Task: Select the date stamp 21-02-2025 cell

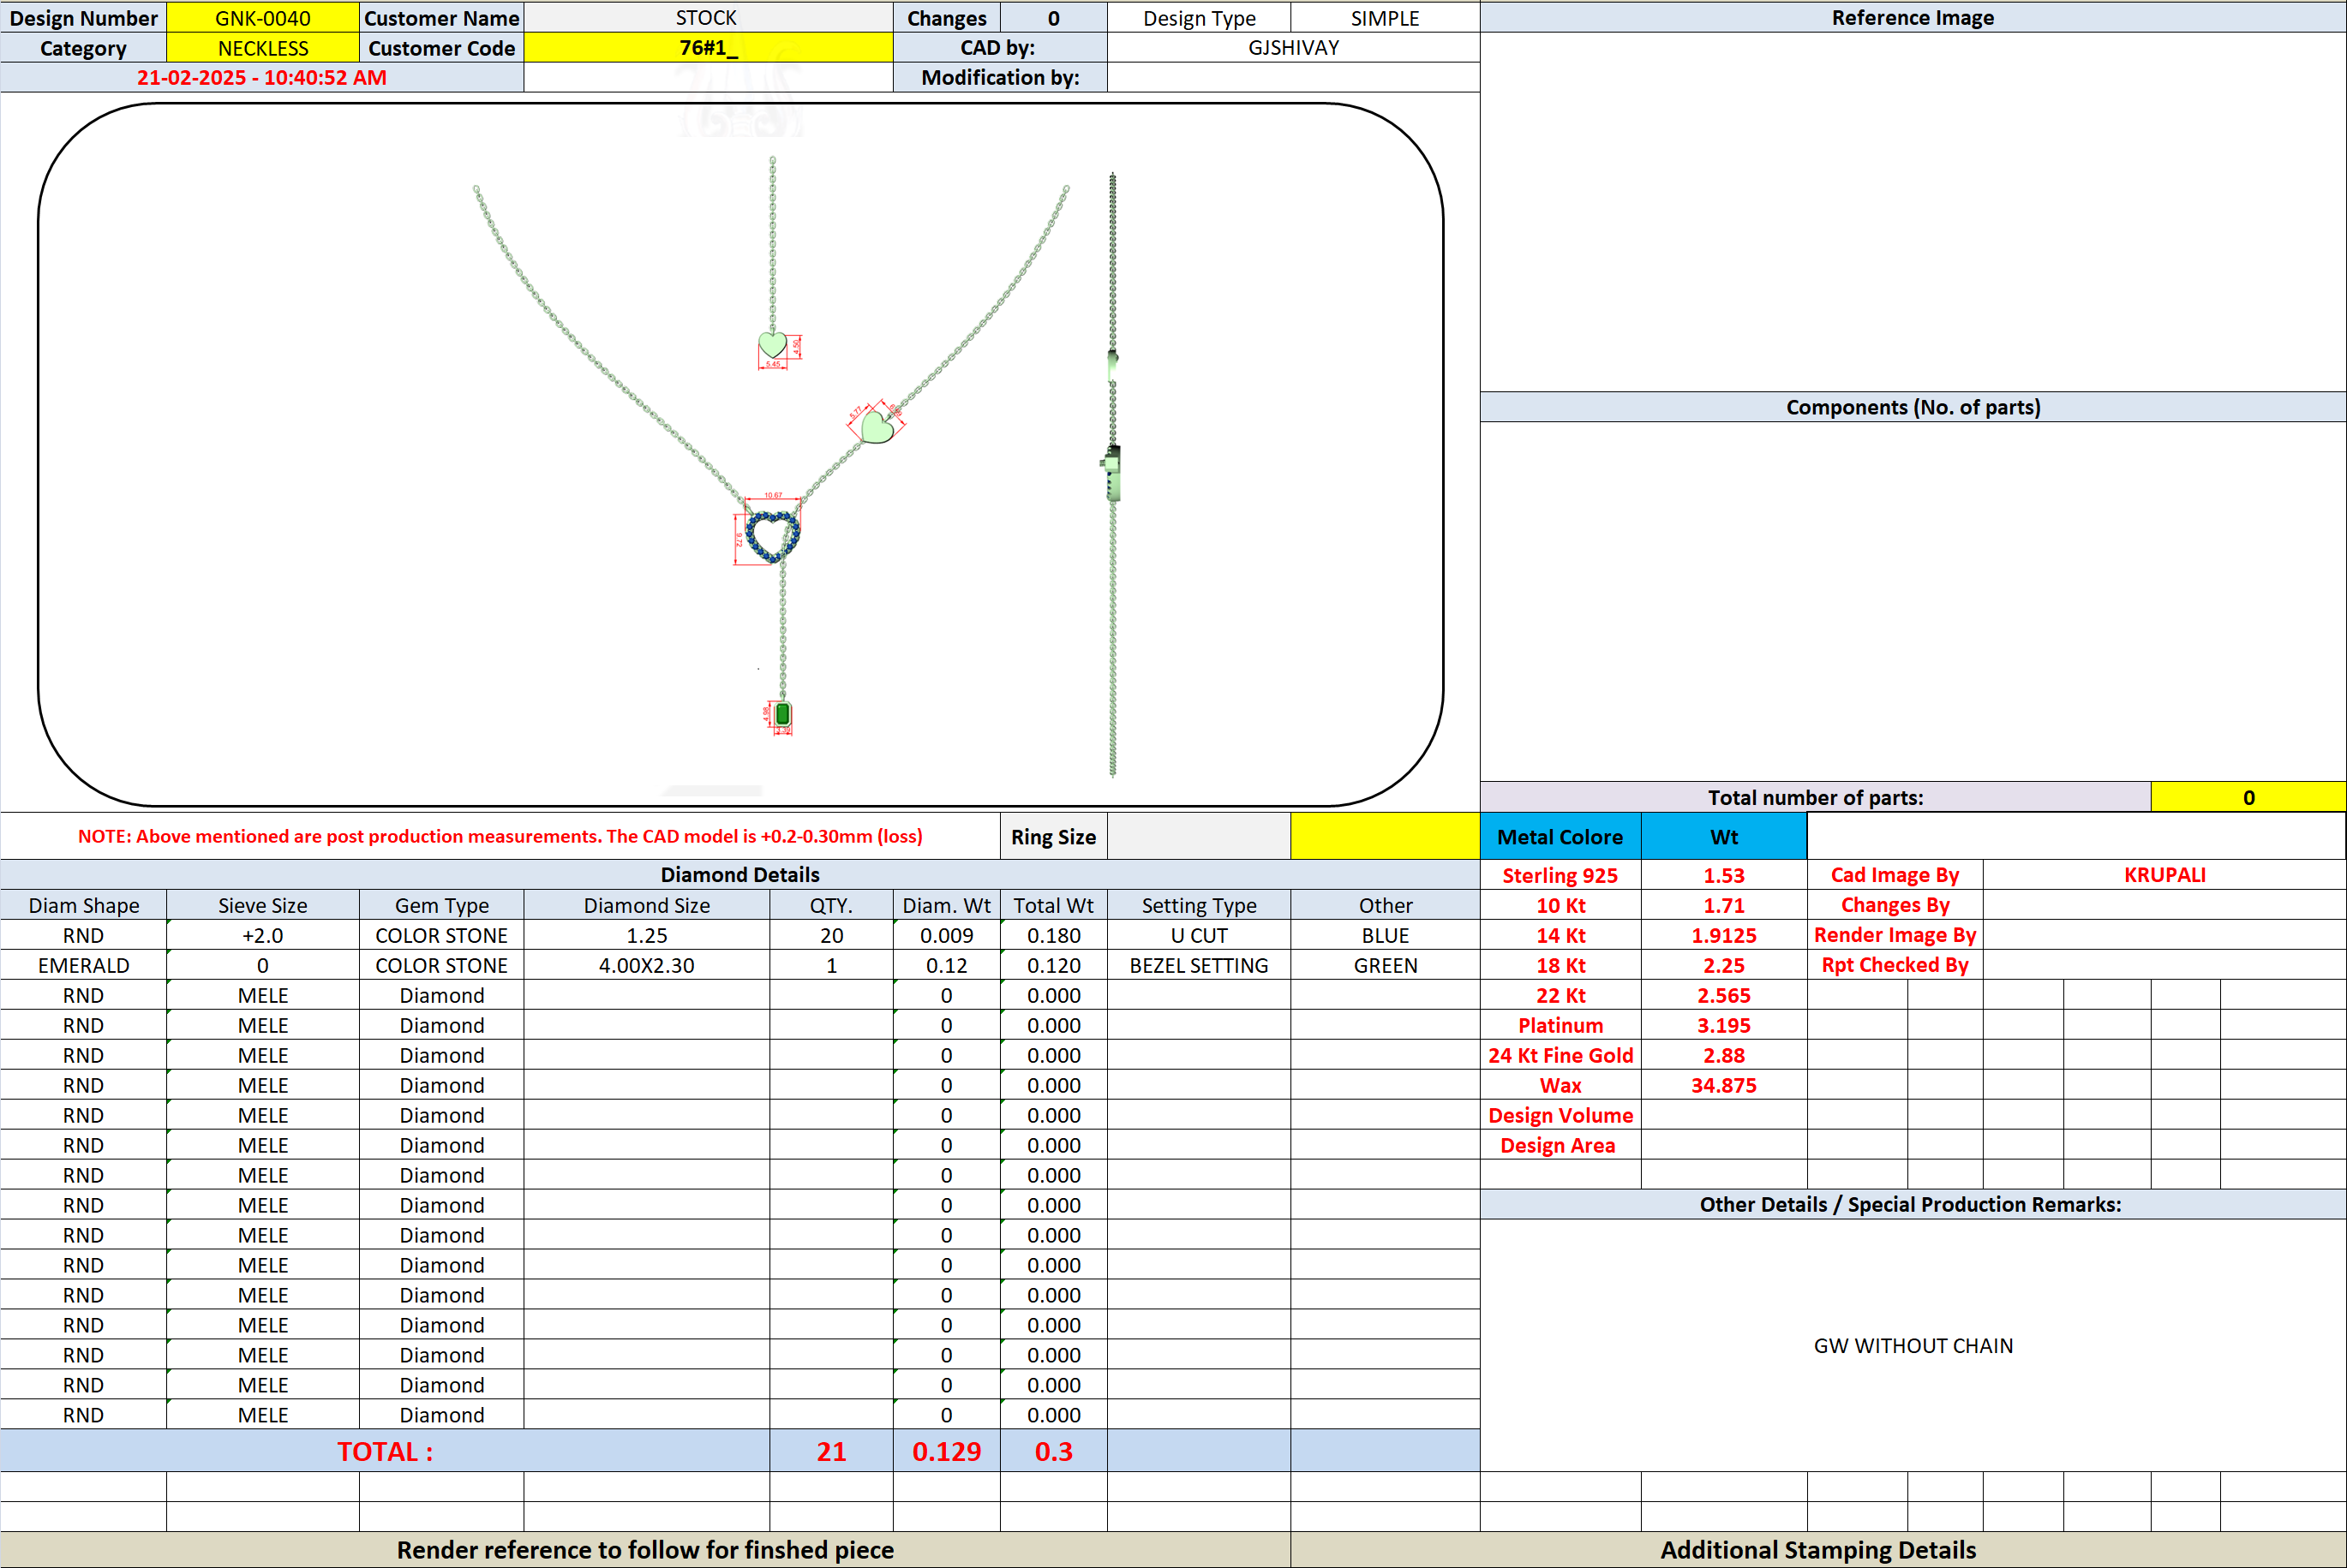Action: 261,77
